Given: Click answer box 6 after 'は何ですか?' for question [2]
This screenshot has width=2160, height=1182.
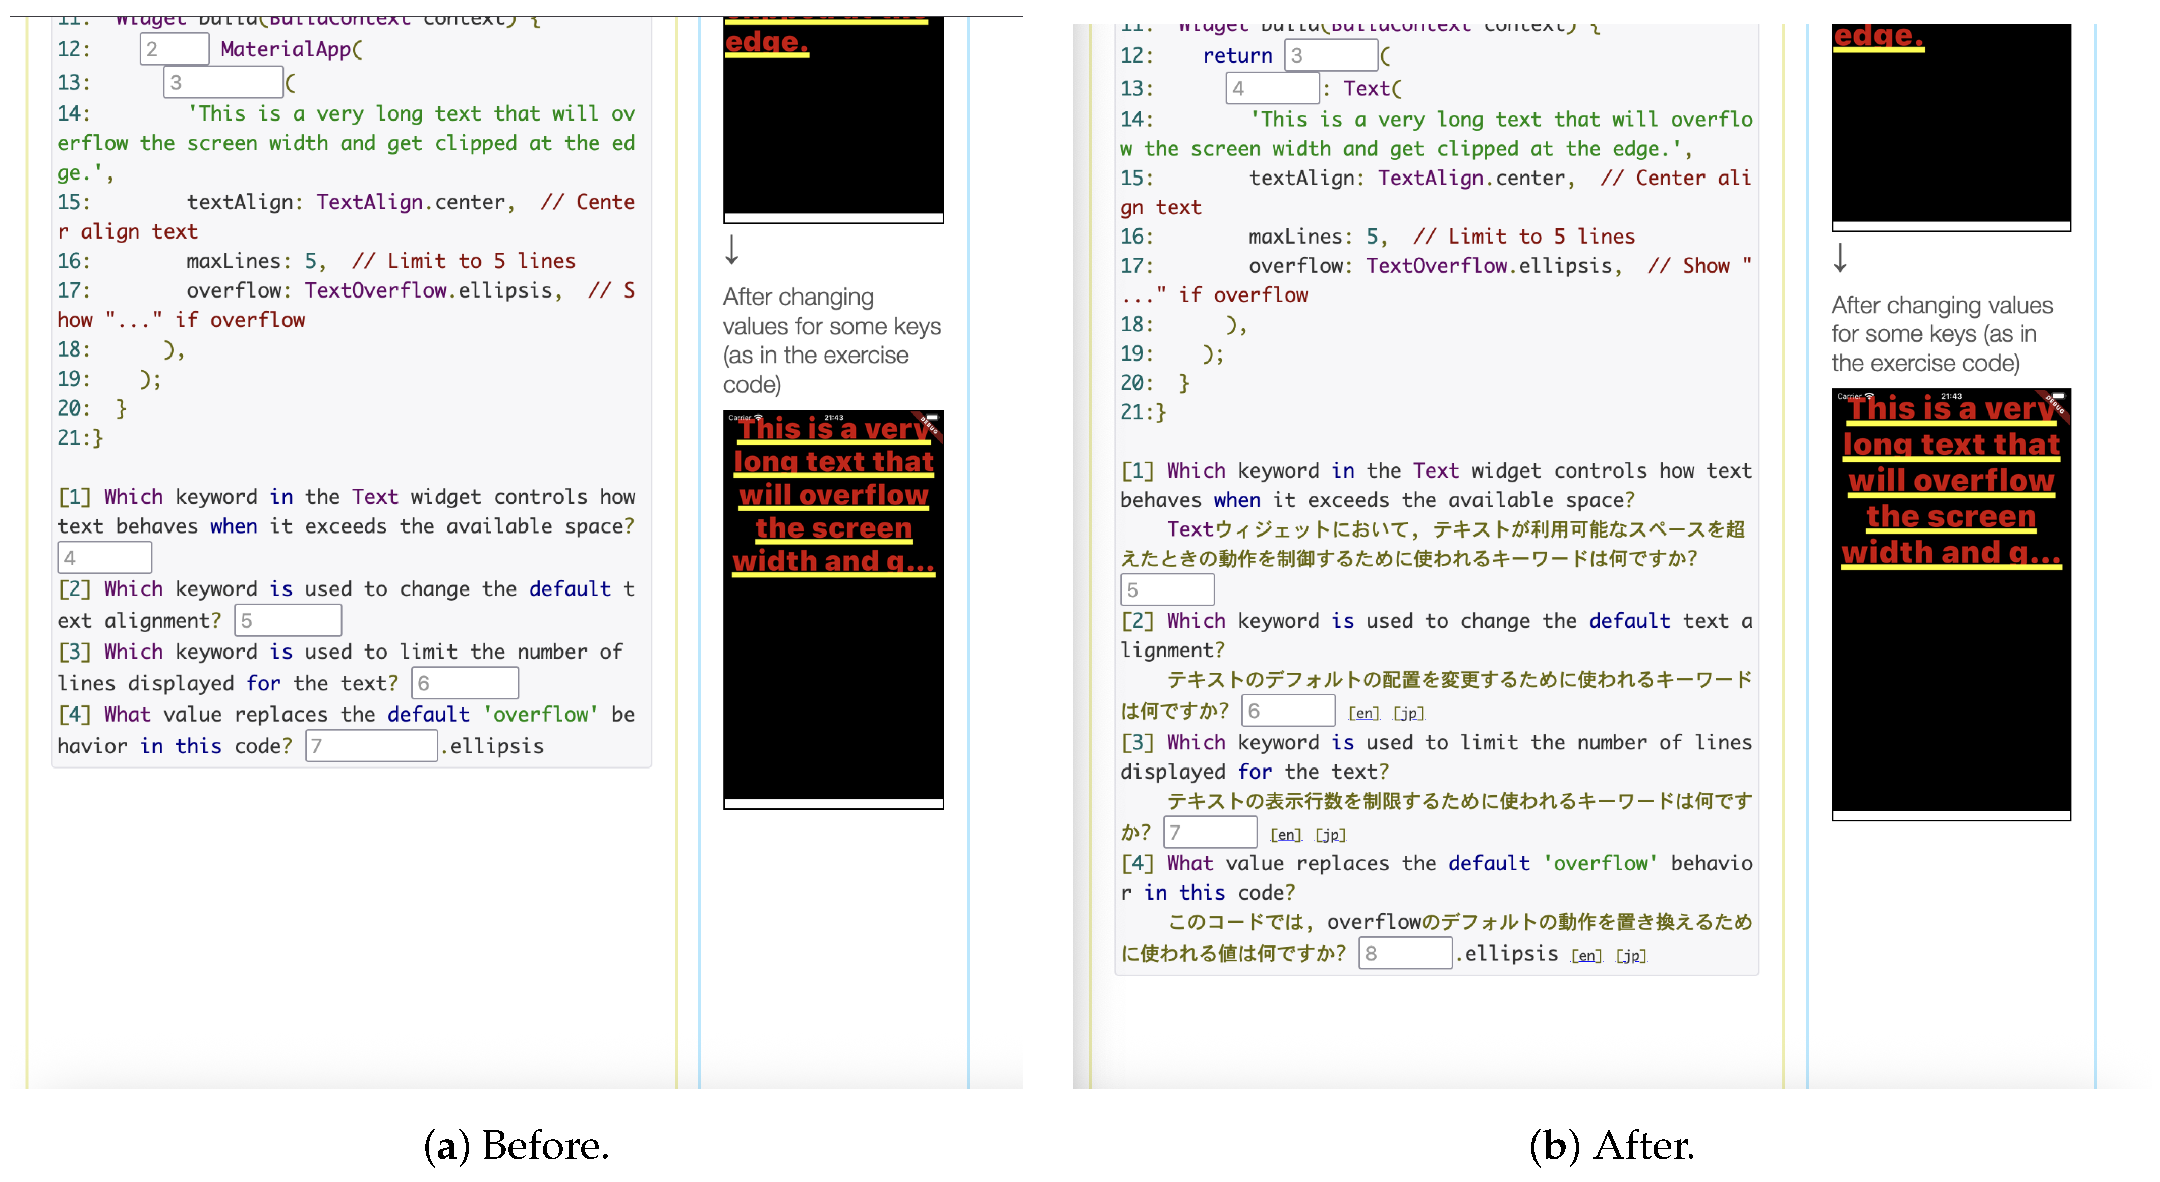Looking at the screenshot, I should (x=1288, y=711).
